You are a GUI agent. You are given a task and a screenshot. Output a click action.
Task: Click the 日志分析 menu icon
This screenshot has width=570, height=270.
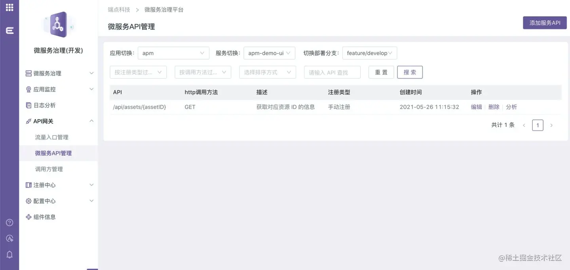click(x=28, y=105)
